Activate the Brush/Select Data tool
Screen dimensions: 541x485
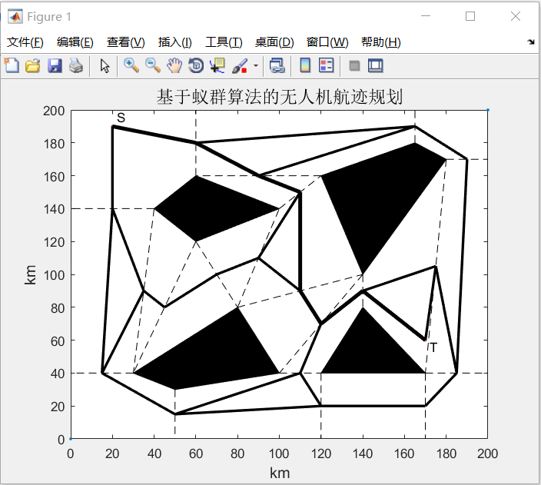[240, 65]
